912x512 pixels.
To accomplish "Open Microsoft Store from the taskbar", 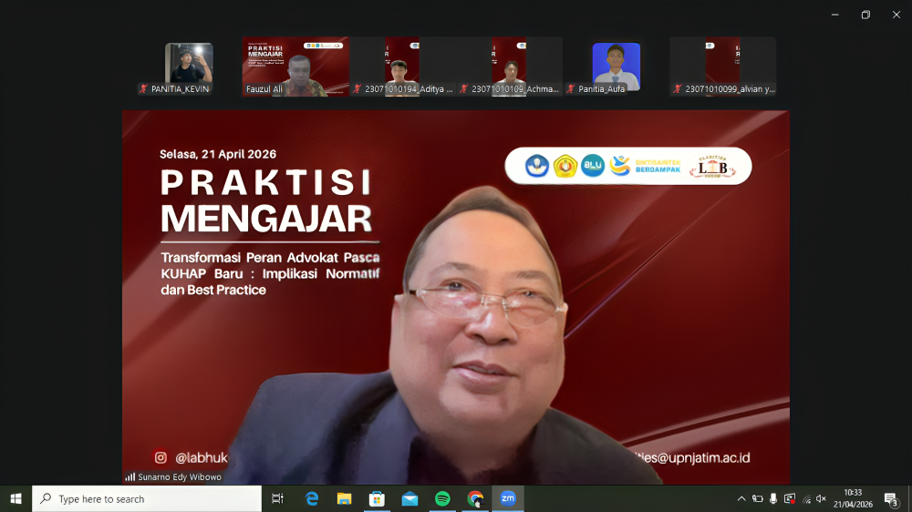I will click(377, 498).
